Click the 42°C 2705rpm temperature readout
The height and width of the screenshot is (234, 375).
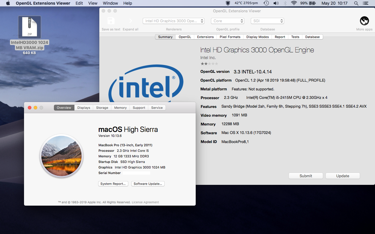click(x=246, y=3)
